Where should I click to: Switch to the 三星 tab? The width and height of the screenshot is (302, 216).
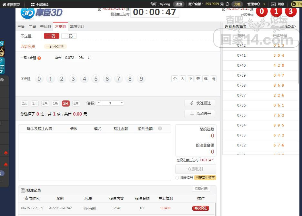point(21,27)
